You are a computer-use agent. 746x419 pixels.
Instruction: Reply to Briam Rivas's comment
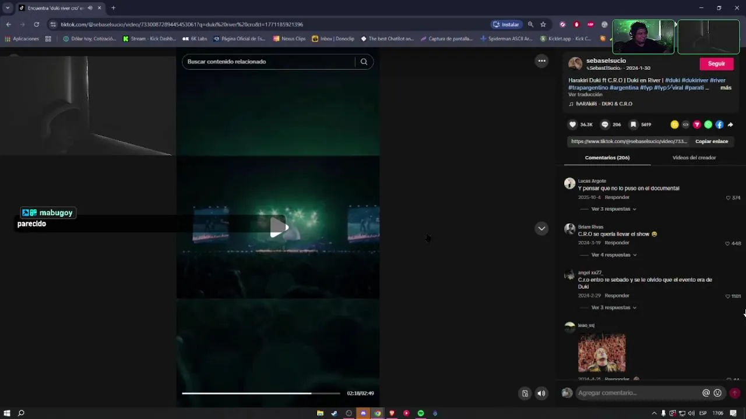tap(617, 243)
